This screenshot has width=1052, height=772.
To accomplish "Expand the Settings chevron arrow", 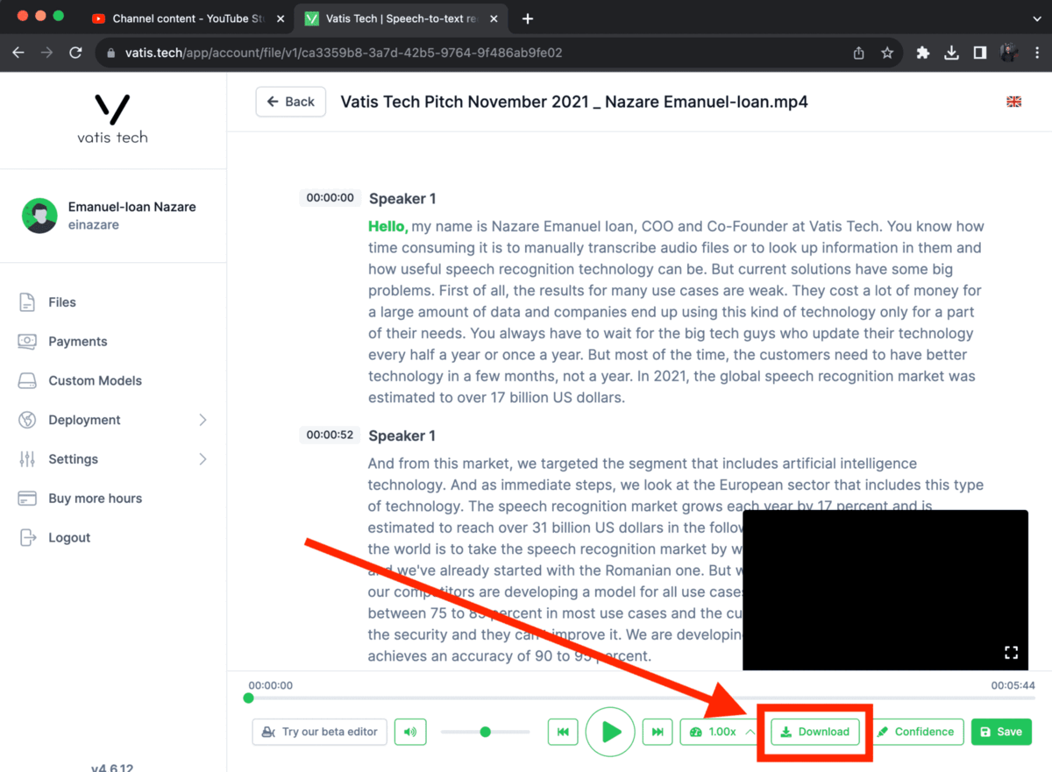I will 203,459.
